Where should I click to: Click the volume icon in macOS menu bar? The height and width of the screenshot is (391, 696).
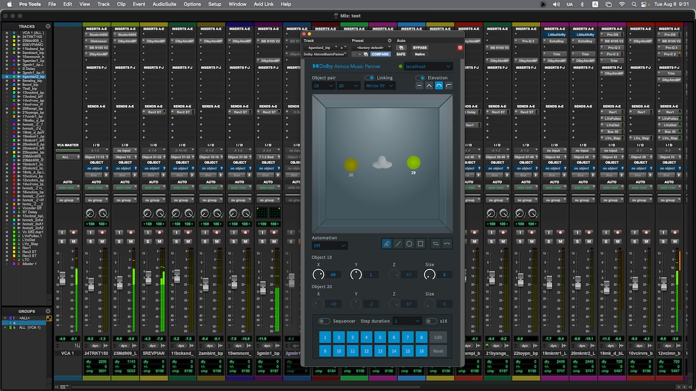556,4
